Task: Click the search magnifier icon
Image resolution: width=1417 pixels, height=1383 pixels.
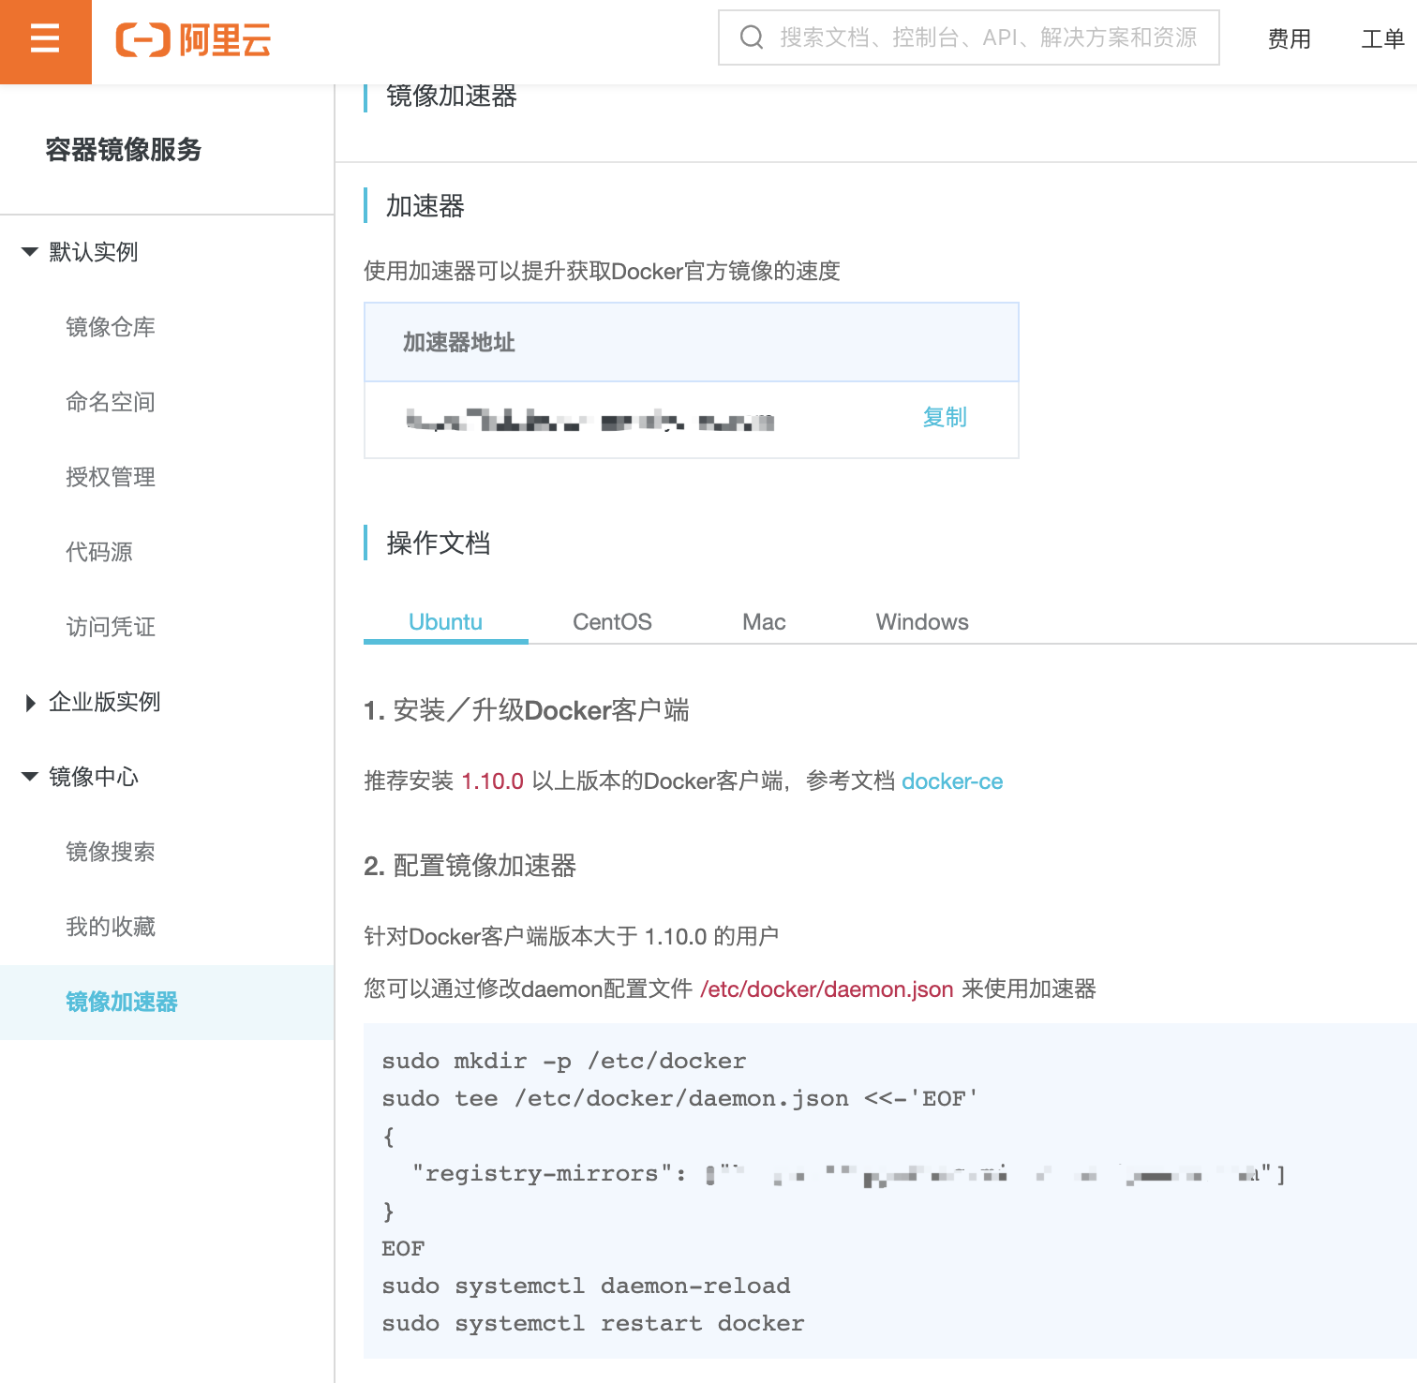Action: point(752,37)
